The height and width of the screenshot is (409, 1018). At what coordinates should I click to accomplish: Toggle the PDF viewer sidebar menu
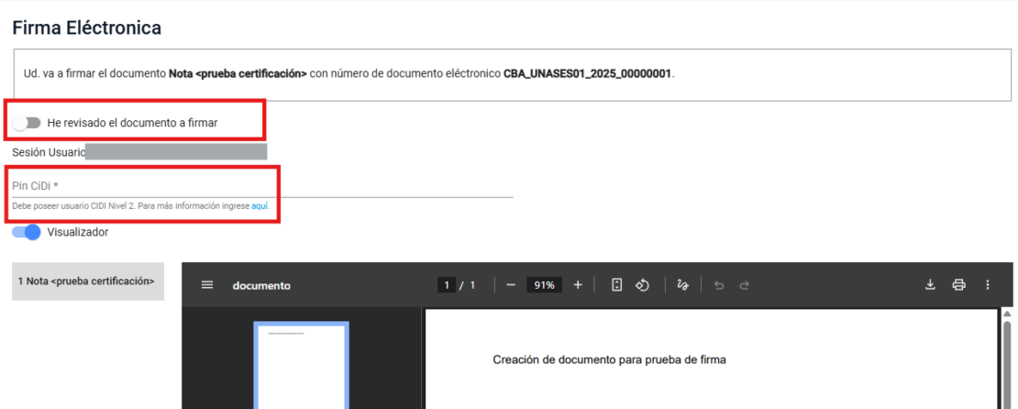coord(207,285)
